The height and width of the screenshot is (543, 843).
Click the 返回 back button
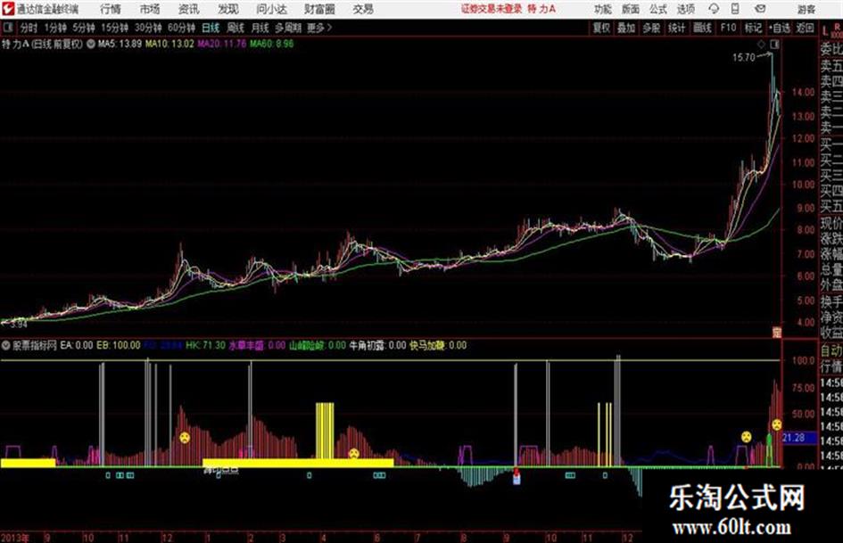coord(805,28)
